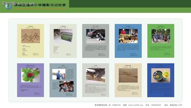Viewport: 191px width, 108px height.
Task: Click the dark green header bar
Action: pyautogui.click(x=130, y=4)
